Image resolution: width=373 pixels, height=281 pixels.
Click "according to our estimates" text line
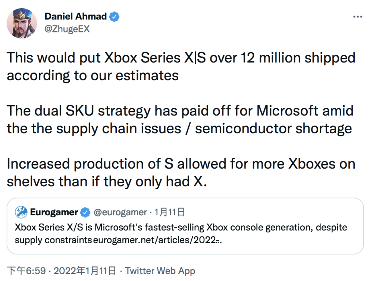[93, 75]
